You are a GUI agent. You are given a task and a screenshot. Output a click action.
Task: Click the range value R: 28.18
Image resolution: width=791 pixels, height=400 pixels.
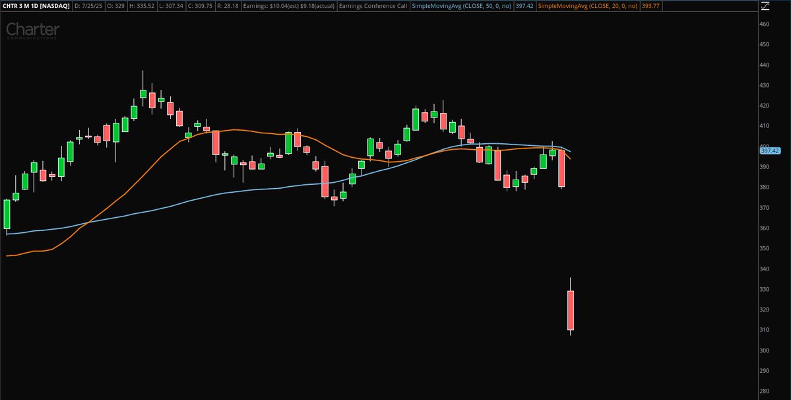click(x=228, y=6)
